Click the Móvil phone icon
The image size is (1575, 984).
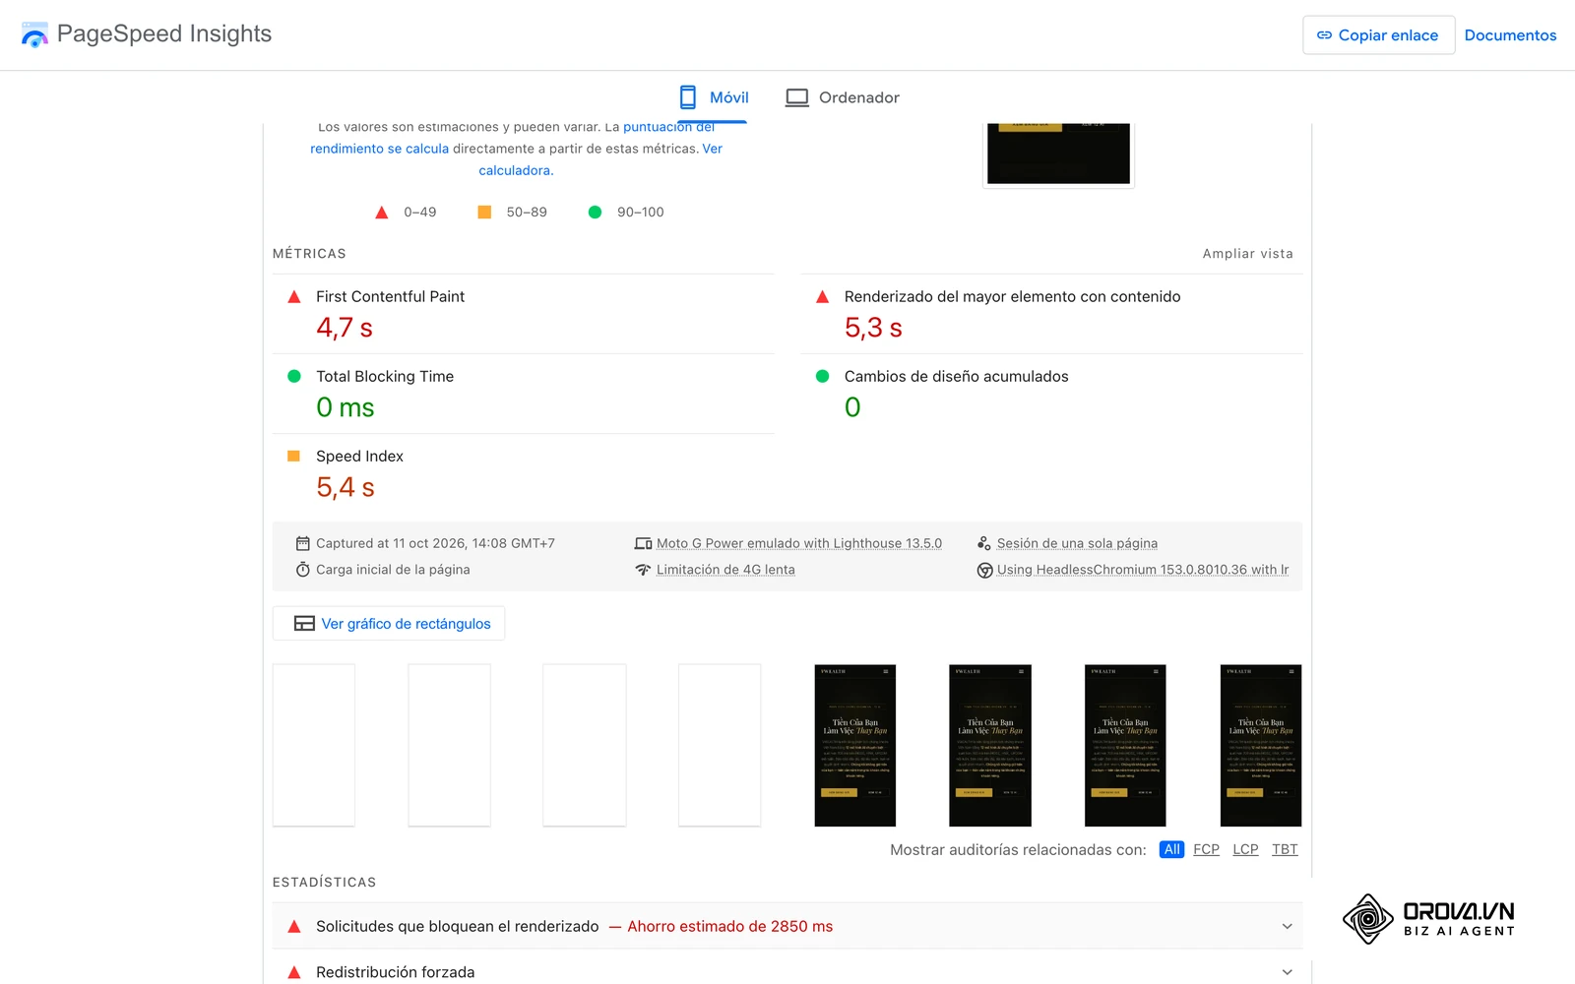(688, 97)
